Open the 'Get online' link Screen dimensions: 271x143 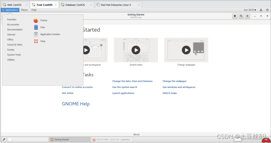[68, 93]
